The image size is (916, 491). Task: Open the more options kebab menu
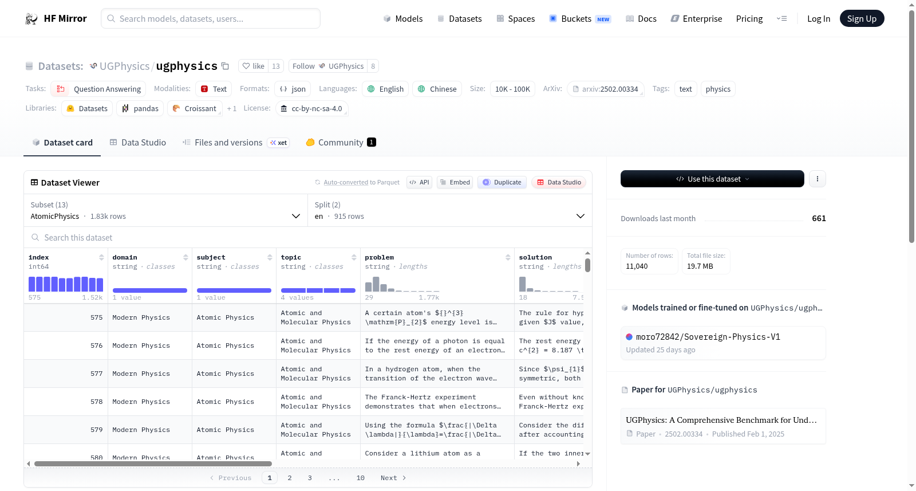[818, 179]
